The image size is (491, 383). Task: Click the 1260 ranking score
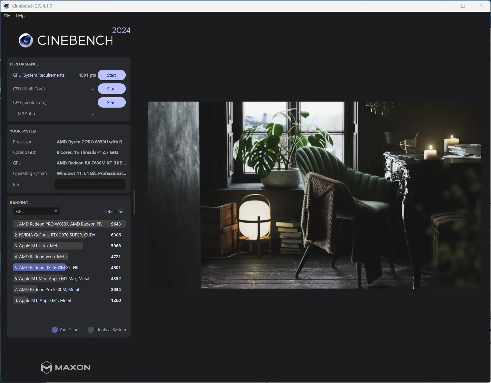pyautogui.click(x=116, y=300)
